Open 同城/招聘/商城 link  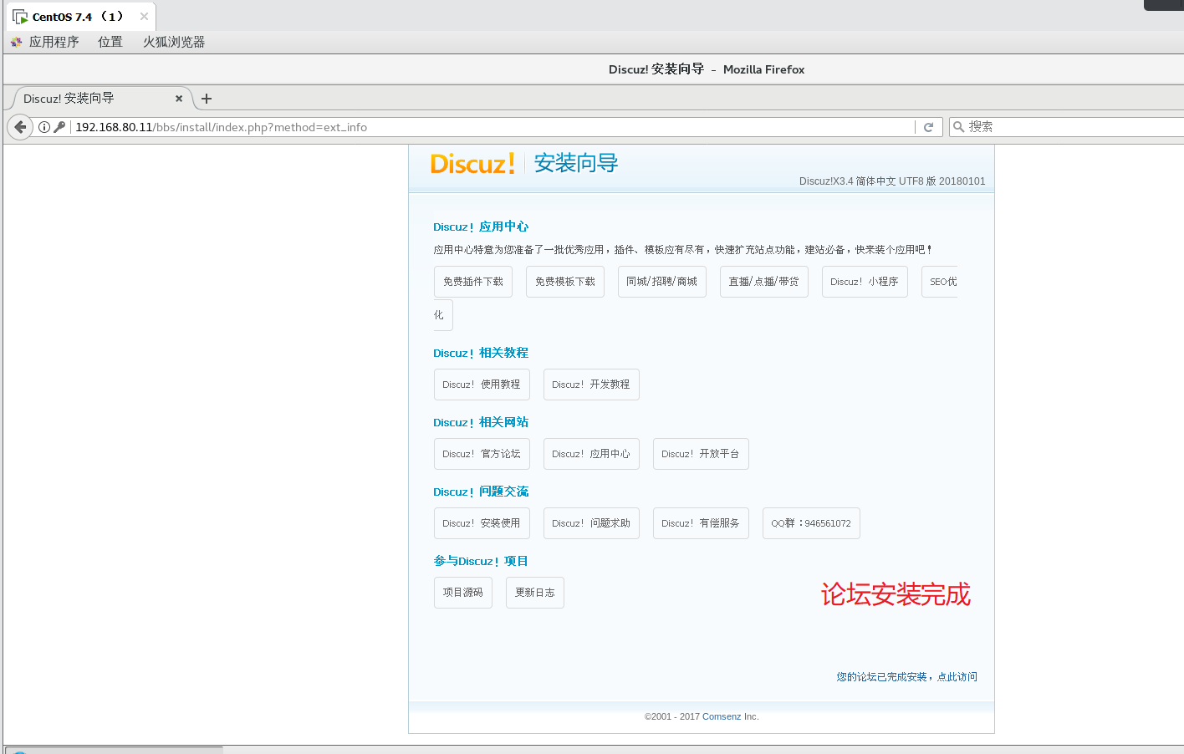[x=662, y=282]
